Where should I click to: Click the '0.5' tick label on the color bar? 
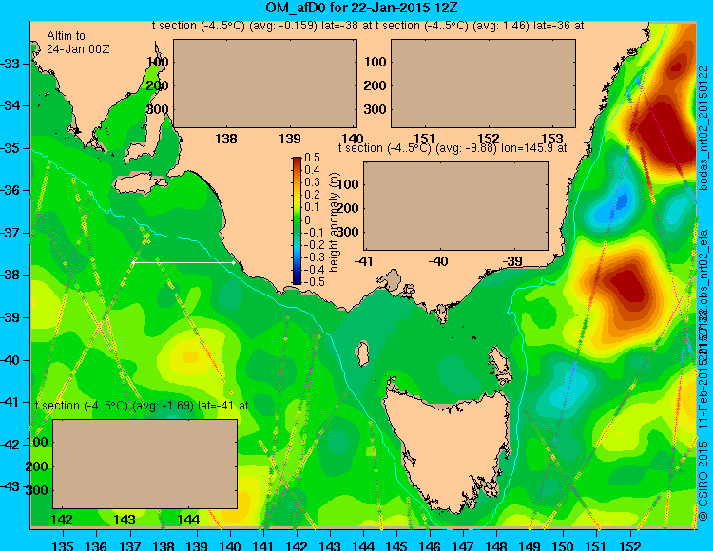coord(313,158)
